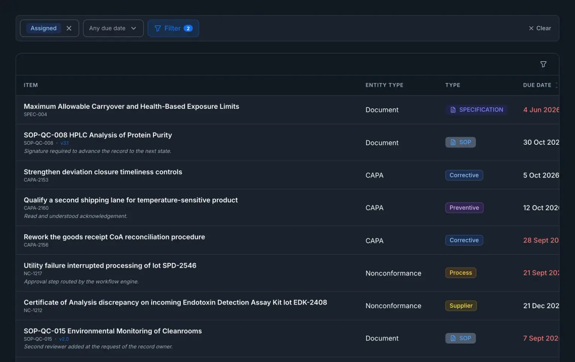Click Corrective badge in CAPA-2153 row

point(464,175)
